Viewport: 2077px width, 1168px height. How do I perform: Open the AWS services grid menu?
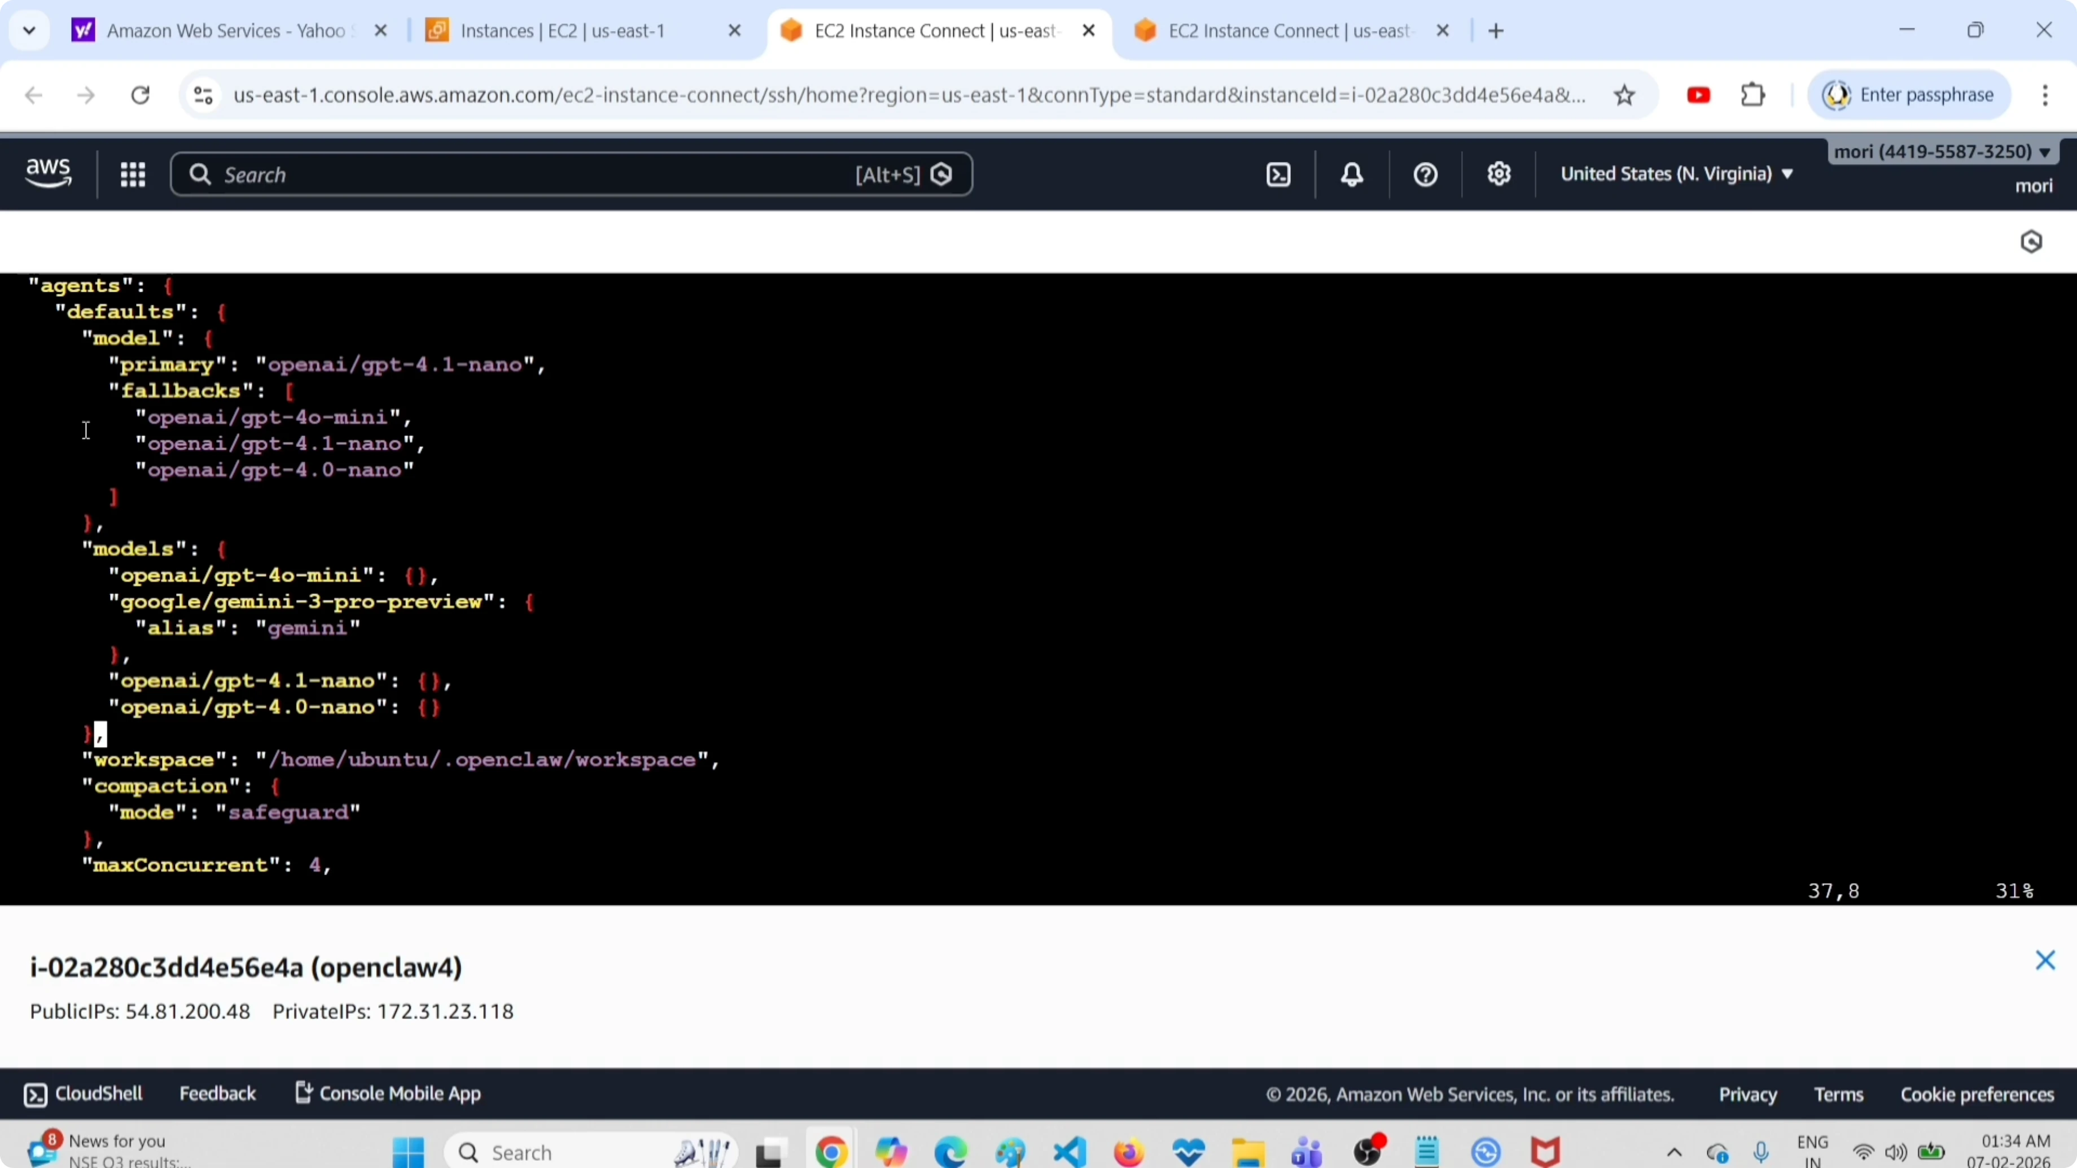coord(133,175)
